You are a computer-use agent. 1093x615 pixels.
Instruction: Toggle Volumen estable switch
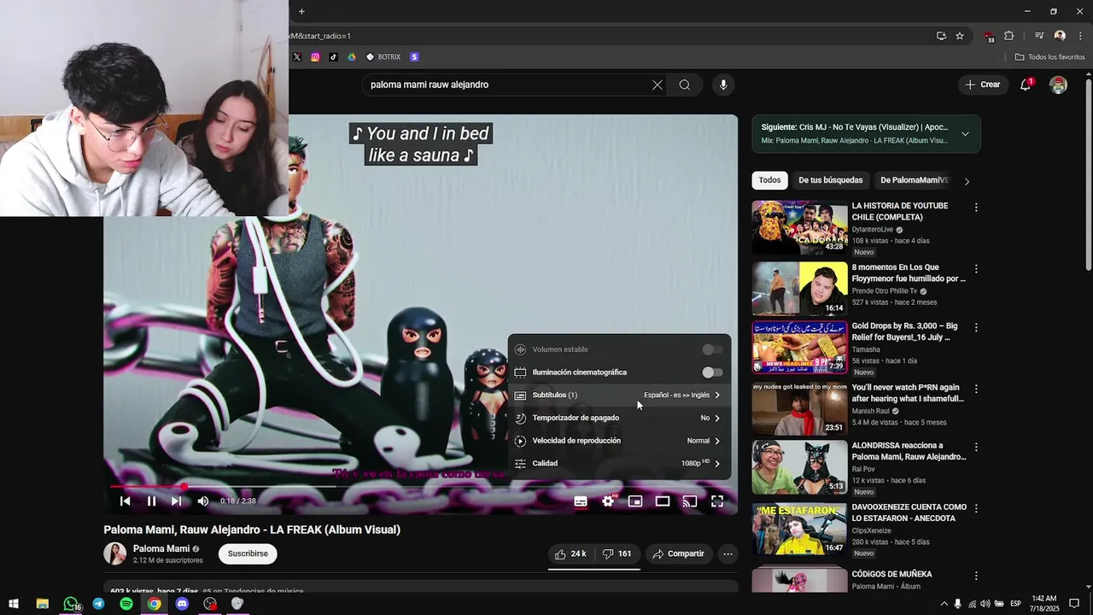coord(711,349)
